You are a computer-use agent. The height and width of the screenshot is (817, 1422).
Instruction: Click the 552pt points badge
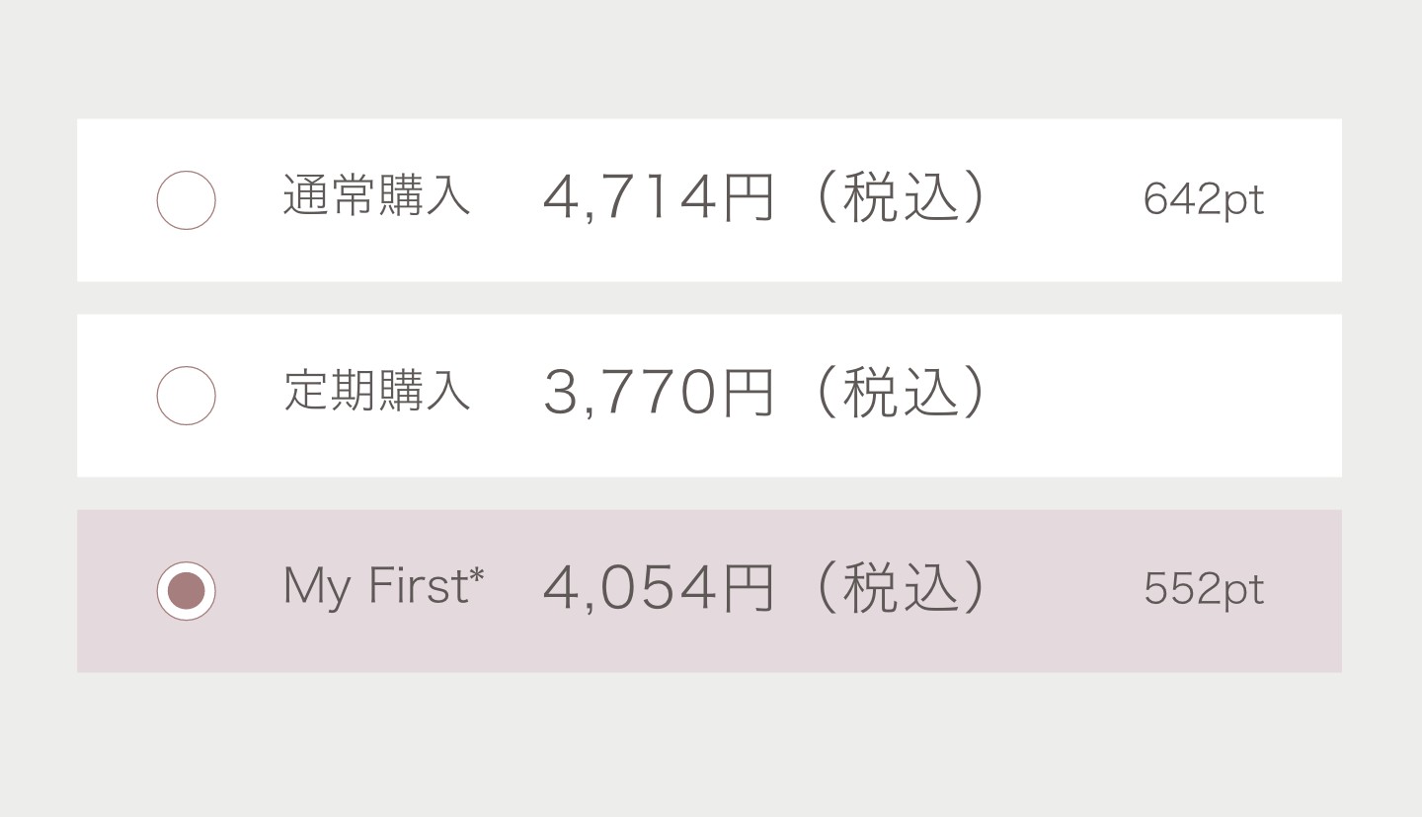(1204, 589)
